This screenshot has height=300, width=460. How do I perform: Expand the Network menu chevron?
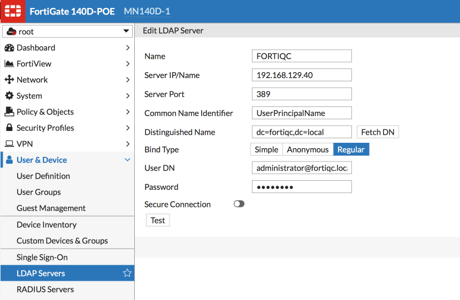click(x=128, y=80)
